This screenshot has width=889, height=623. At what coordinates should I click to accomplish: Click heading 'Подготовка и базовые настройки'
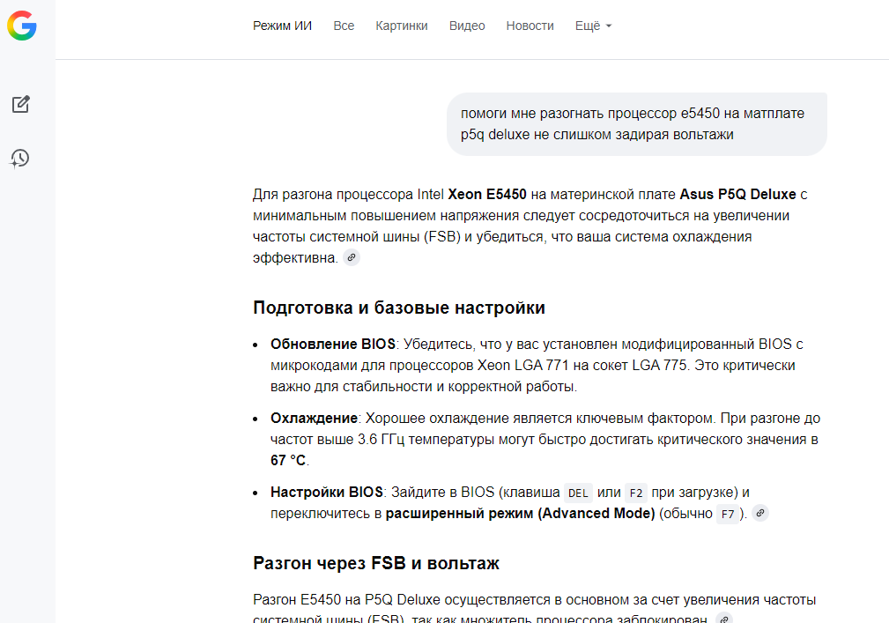tap(399, 308)
